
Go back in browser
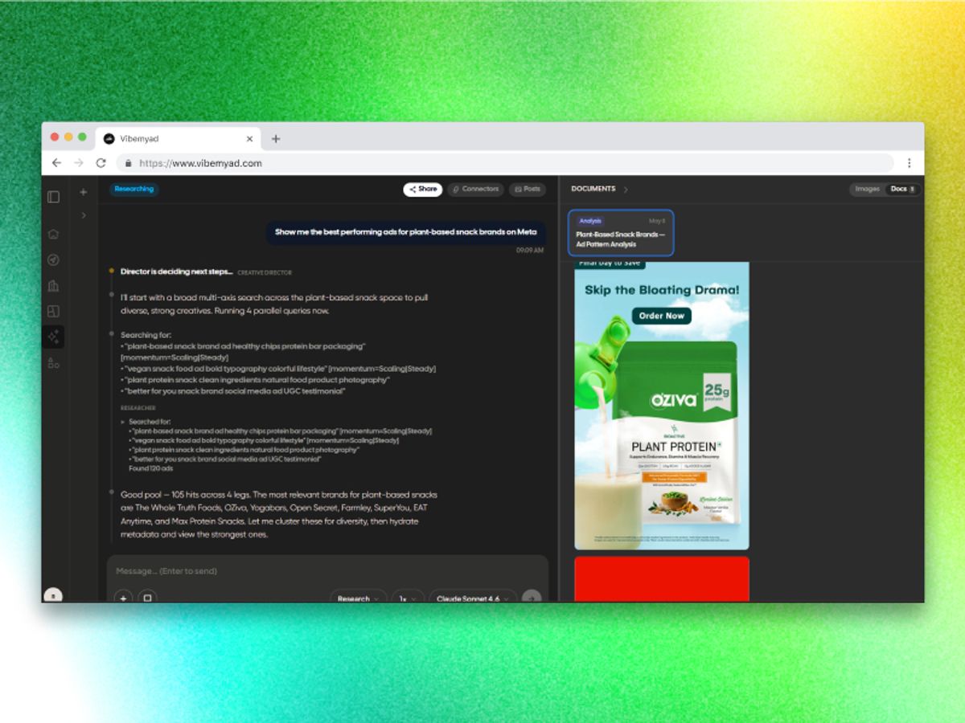click(56, 163)
